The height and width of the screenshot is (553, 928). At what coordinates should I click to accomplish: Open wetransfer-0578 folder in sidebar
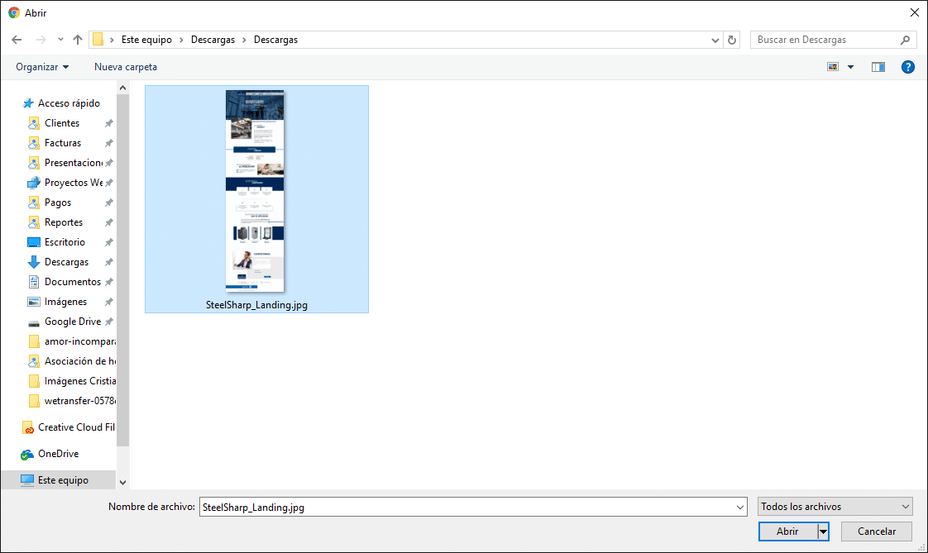tap(79, 401)
